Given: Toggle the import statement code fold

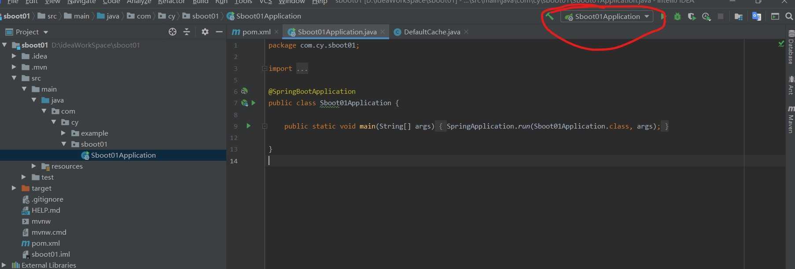Looking at the screenshot, I should 265,69.
